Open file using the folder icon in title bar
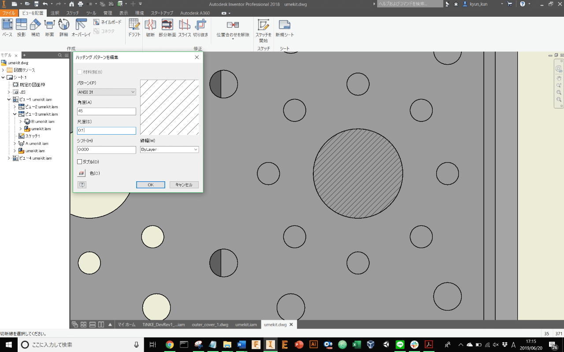This screenshot has height=352, width=564. (x=27, y=4)
